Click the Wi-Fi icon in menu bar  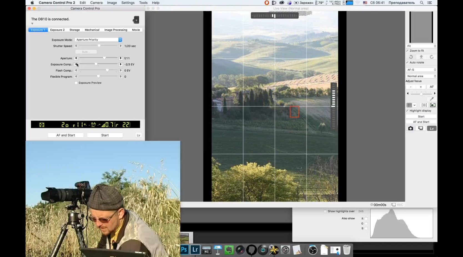click(358, 3)
